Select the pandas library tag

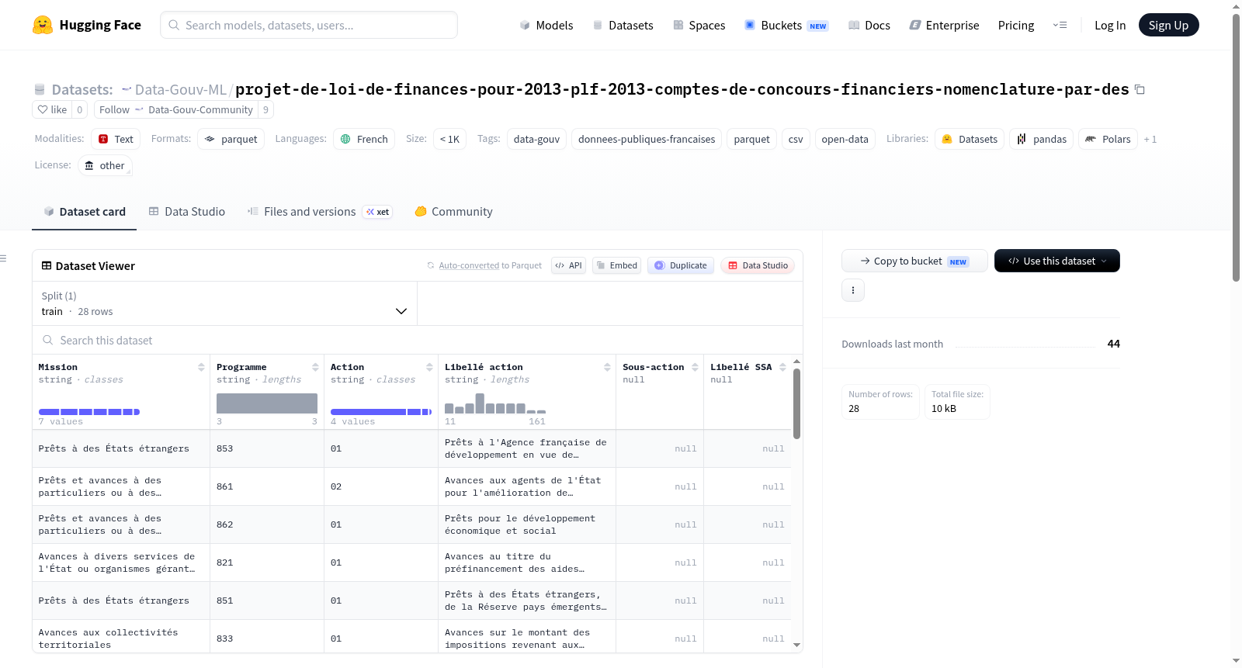pos(1041,139)
